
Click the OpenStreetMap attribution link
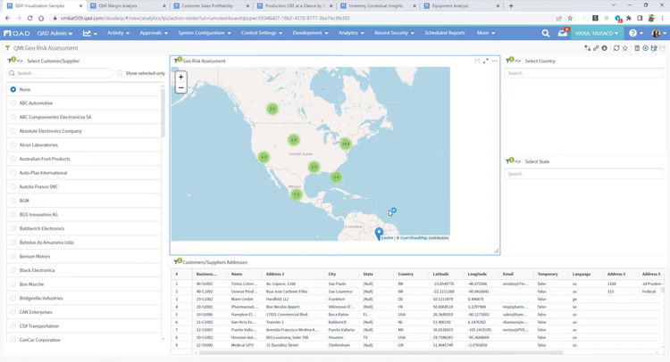tap(412, 238)
